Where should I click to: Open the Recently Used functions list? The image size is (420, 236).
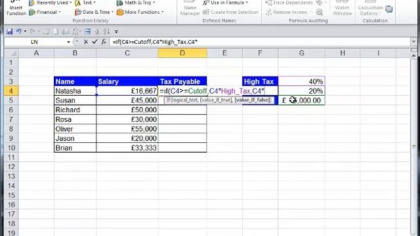click(x=51, y=3)
